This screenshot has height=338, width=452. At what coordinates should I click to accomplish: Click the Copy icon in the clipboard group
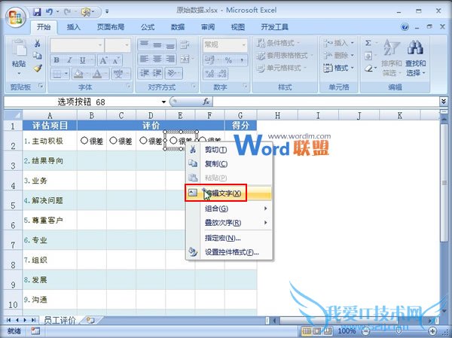38,56
